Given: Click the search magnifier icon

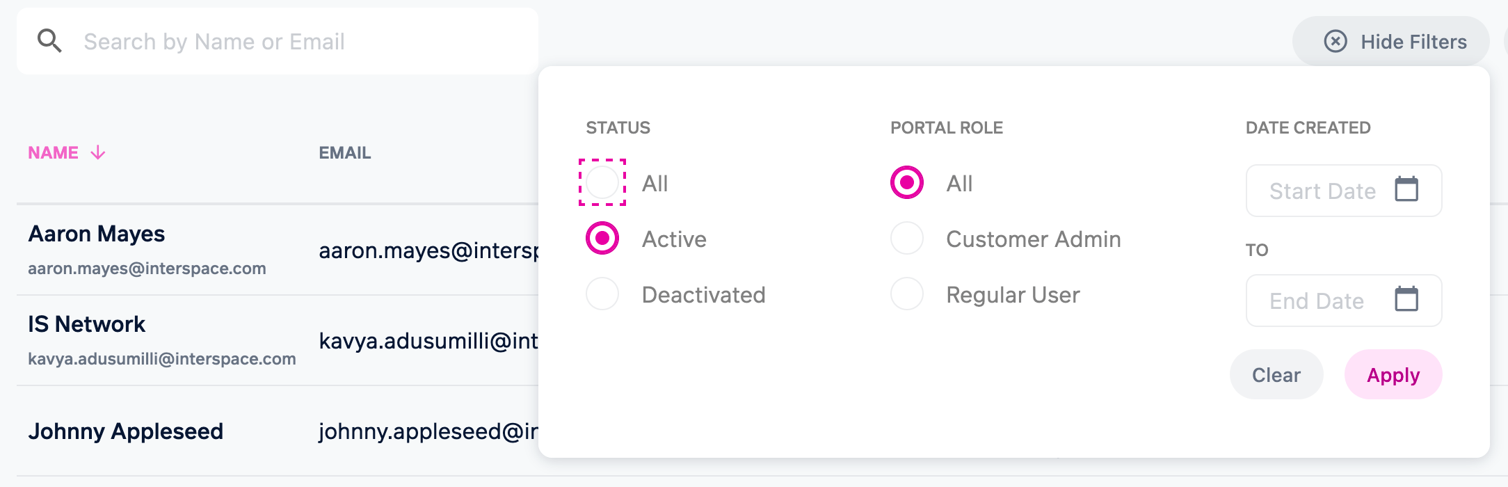Looking at the screenshot, I should coord(49,41).
